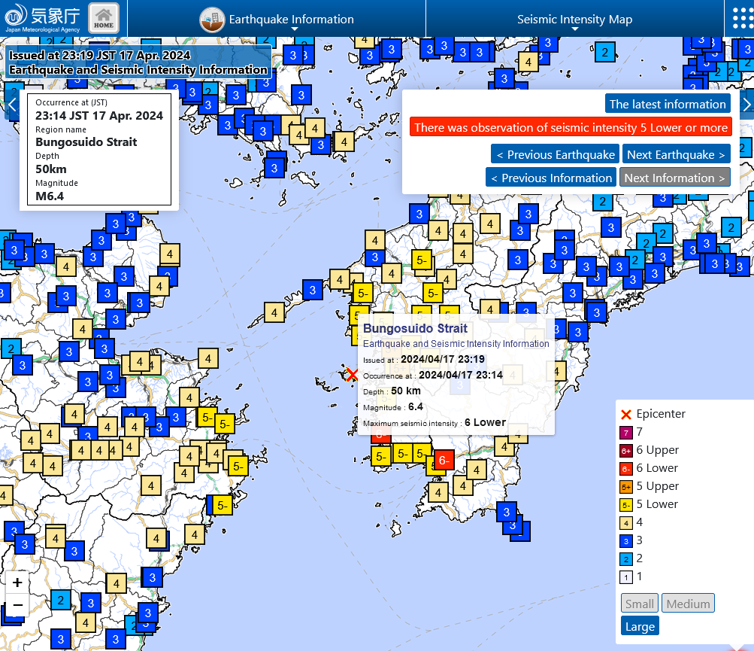Click Maximum seismic intensity 6 Lower text
The image size is (754, 651).
click(x=435, y=422)
